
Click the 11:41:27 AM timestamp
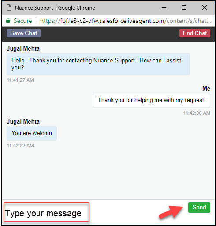pos(20,80)
